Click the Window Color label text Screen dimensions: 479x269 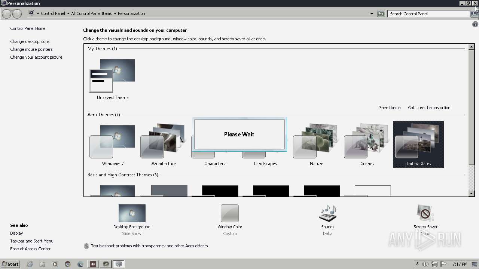(x=230, y=227)
